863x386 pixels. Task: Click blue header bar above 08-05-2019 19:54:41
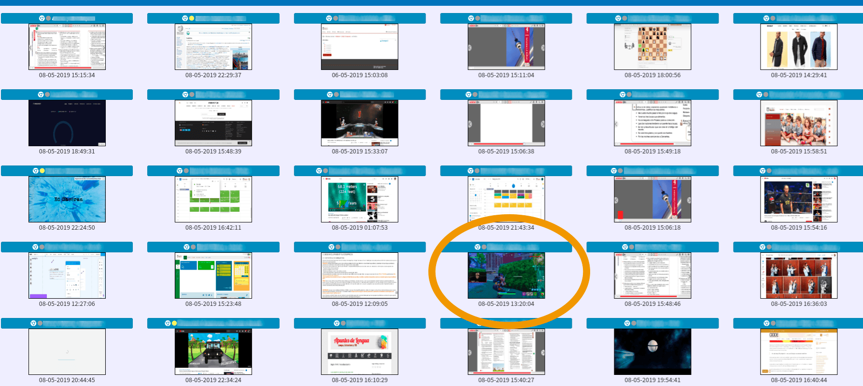pyautogui.click(x=652, y=323)
